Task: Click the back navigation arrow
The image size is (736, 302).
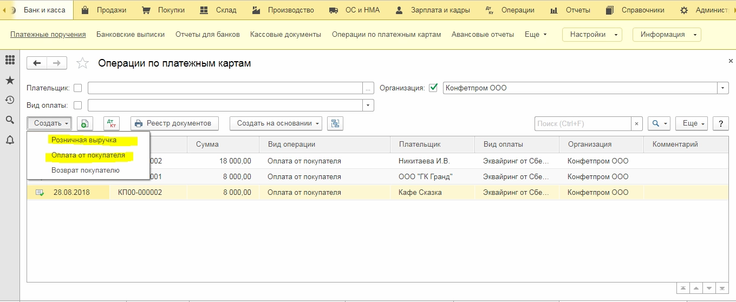Action: pos(37,63)
